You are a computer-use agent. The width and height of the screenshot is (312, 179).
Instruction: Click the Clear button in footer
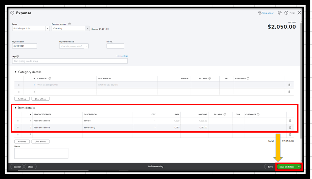(x=30, y=167)
